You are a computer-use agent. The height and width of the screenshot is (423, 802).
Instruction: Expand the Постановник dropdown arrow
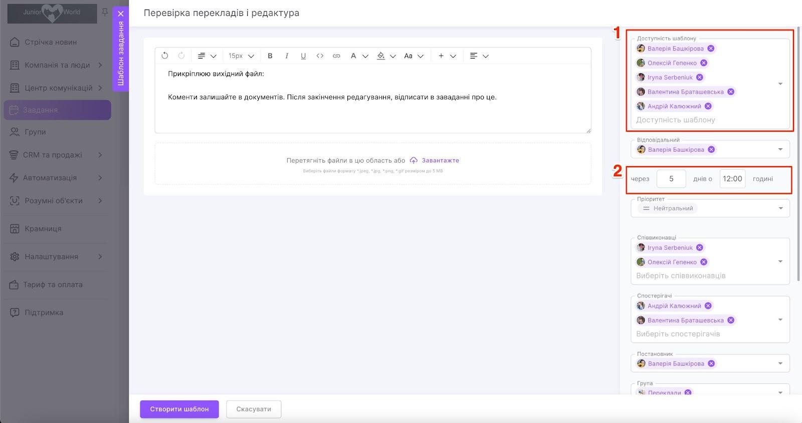[780, 364]
